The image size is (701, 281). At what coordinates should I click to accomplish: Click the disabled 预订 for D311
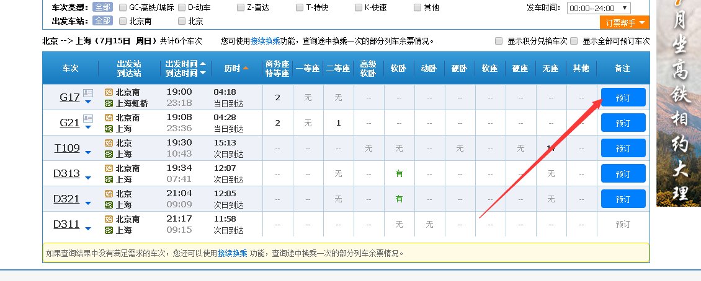click(x=623, y=224)
